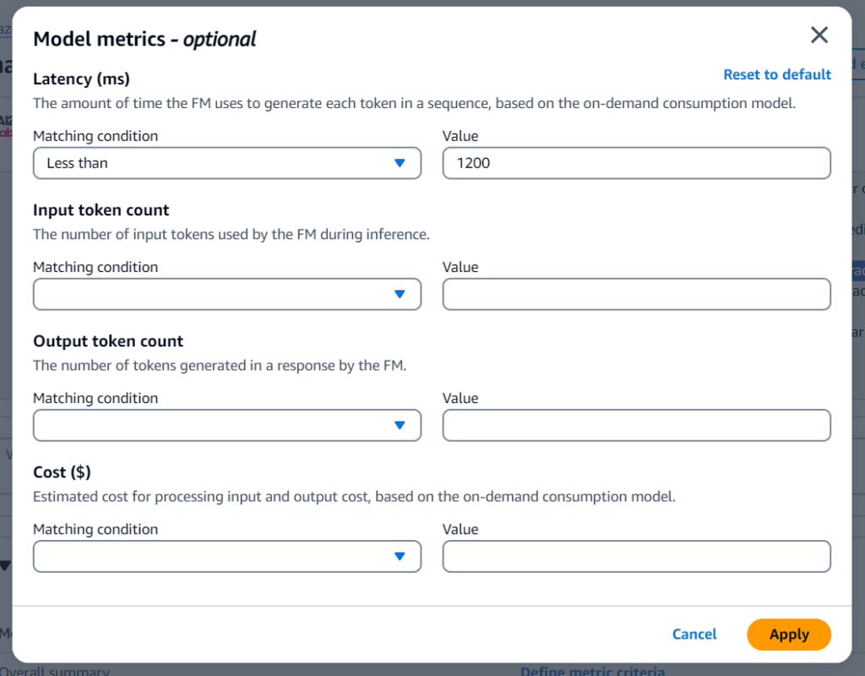Click the empty Input token count value field
Viewport: 865px width, 676px height.
coord(636,294)
